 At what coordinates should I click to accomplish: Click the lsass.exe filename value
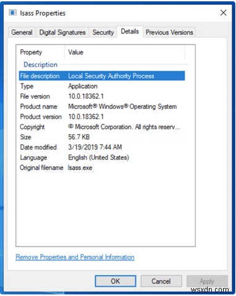pos(80,167)
